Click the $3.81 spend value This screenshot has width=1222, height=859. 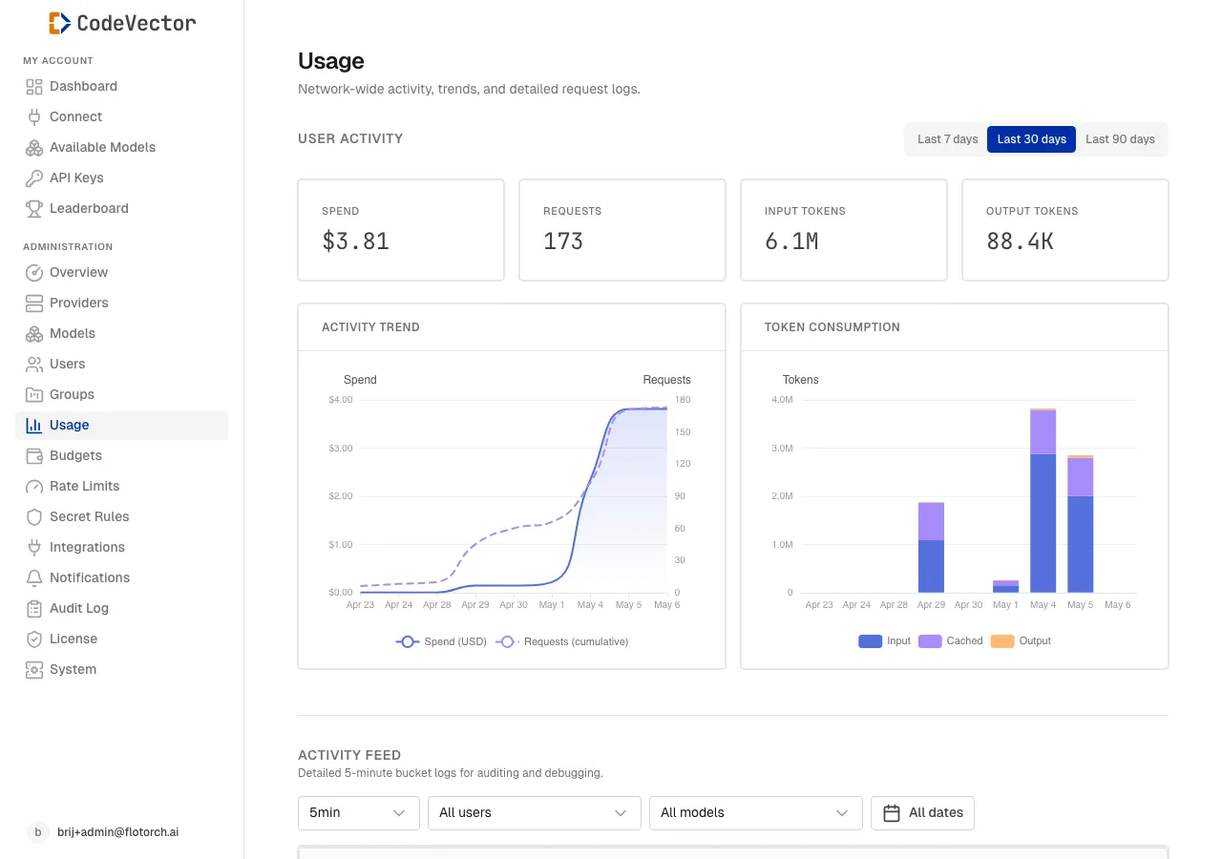(x=356, y=241)
